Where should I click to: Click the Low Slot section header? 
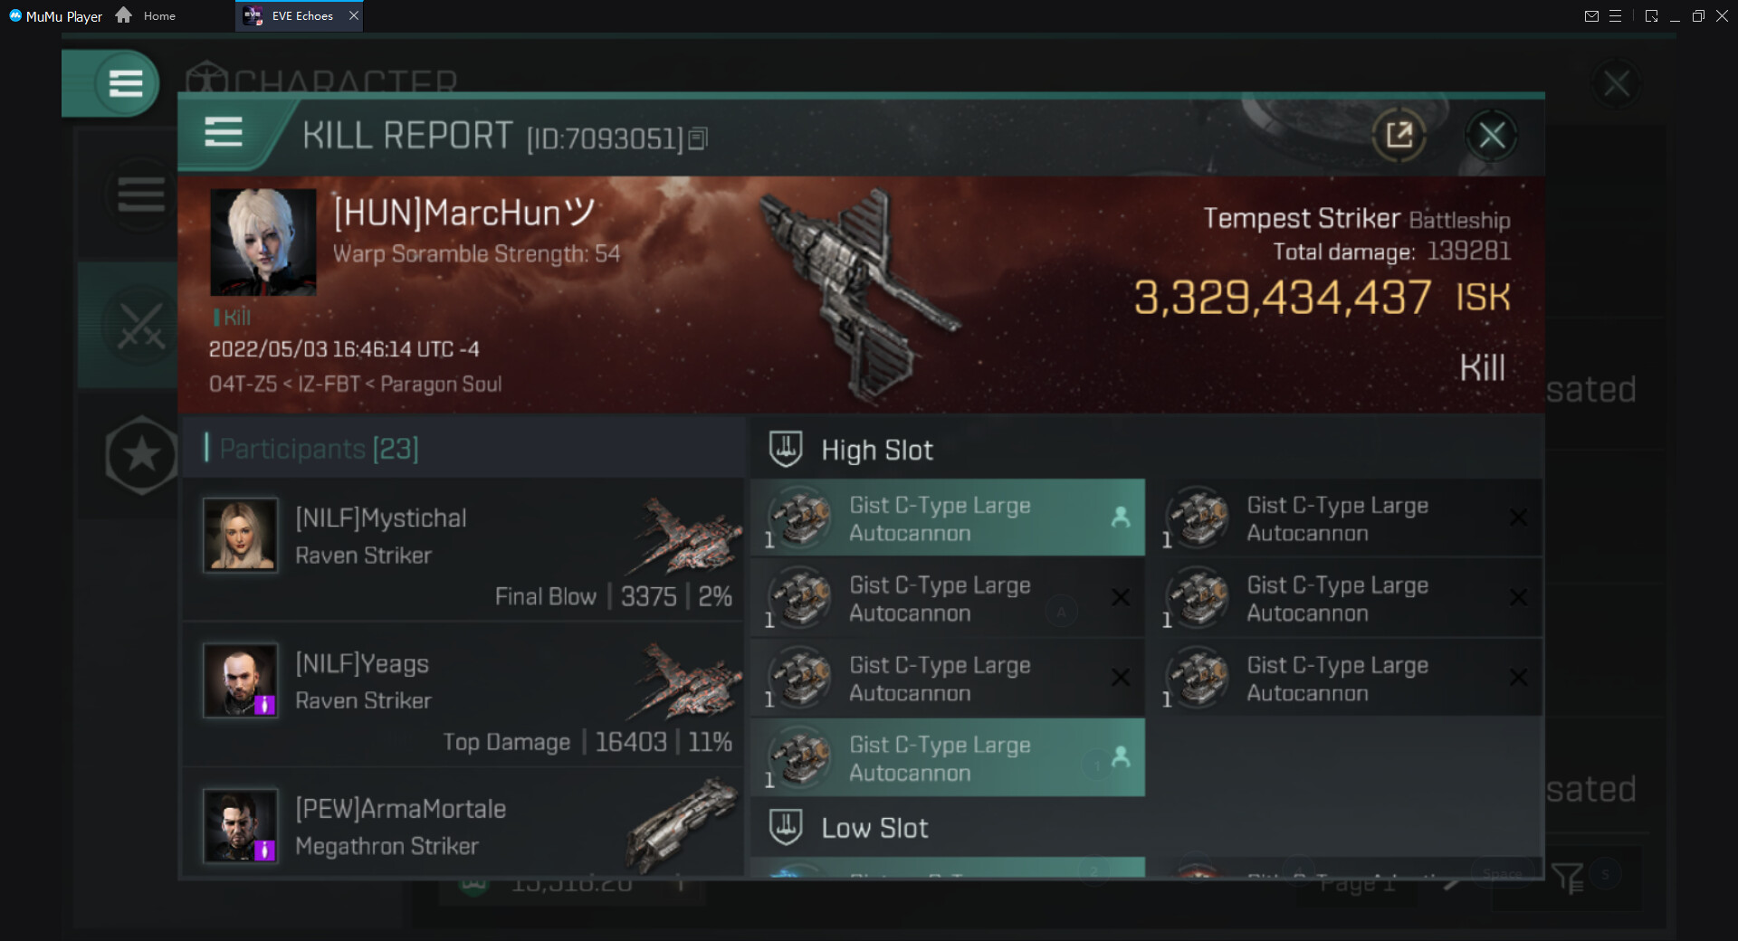tap(874, 828)
